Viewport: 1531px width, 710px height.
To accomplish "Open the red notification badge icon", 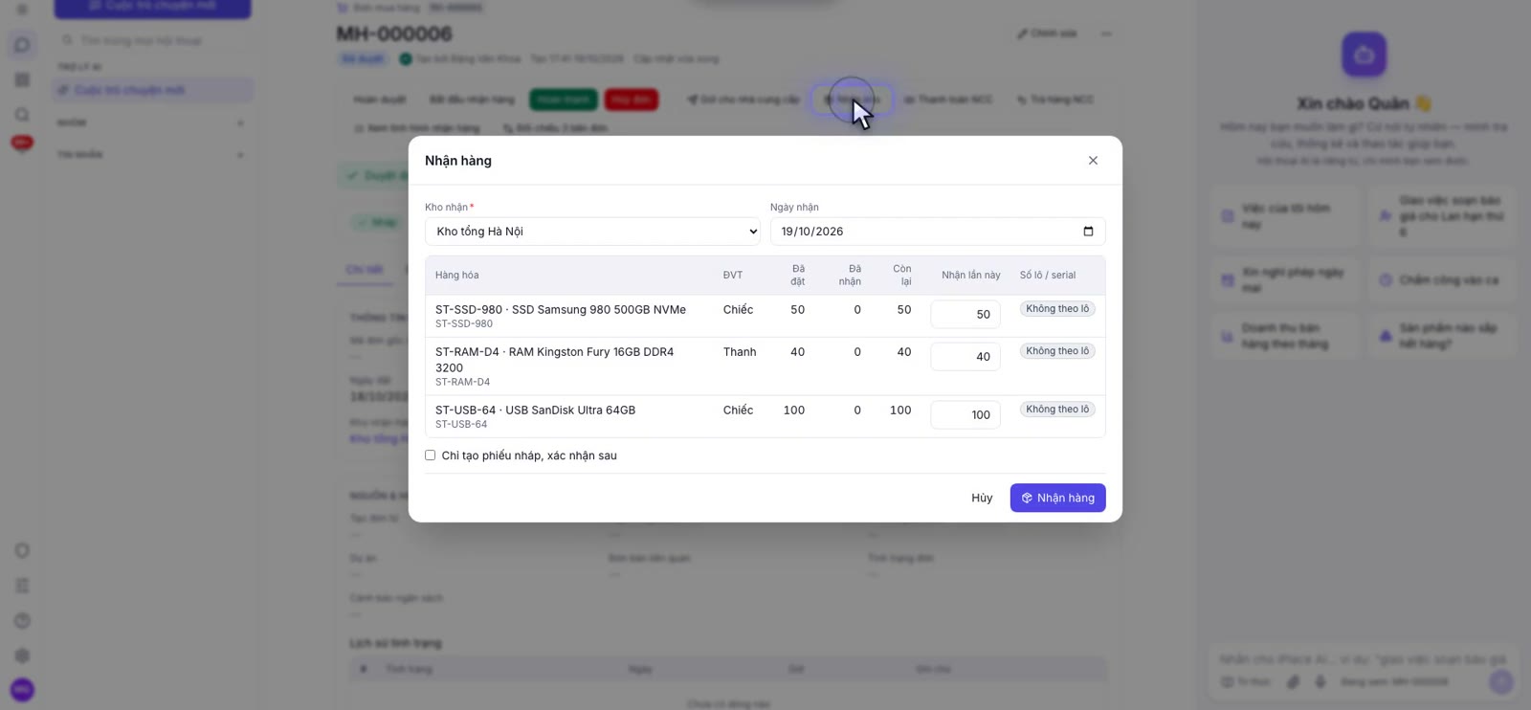I will 22,143.
